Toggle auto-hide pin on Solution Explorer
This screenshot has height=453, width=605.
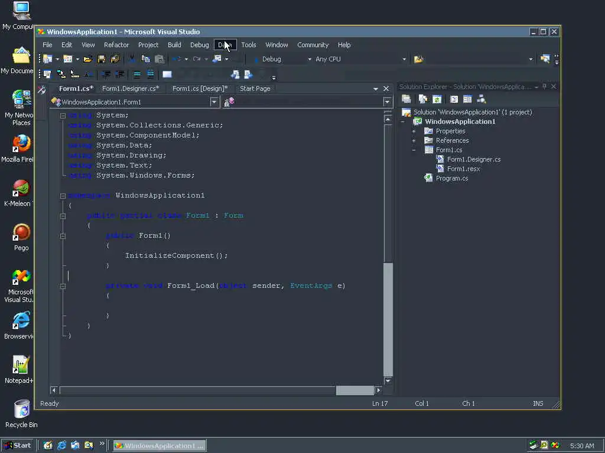[x=544, y=87]
